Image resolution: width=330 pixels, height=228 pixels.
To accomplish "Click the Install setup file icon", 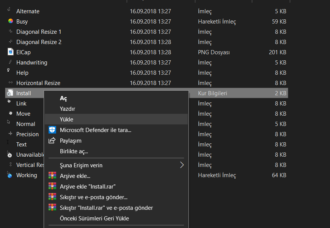I will [10, 93].
